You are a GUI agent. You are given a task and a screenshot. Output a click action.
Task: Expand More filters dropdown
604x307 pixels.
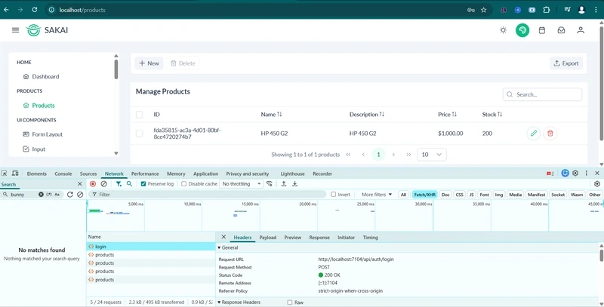tap(377, 195)
